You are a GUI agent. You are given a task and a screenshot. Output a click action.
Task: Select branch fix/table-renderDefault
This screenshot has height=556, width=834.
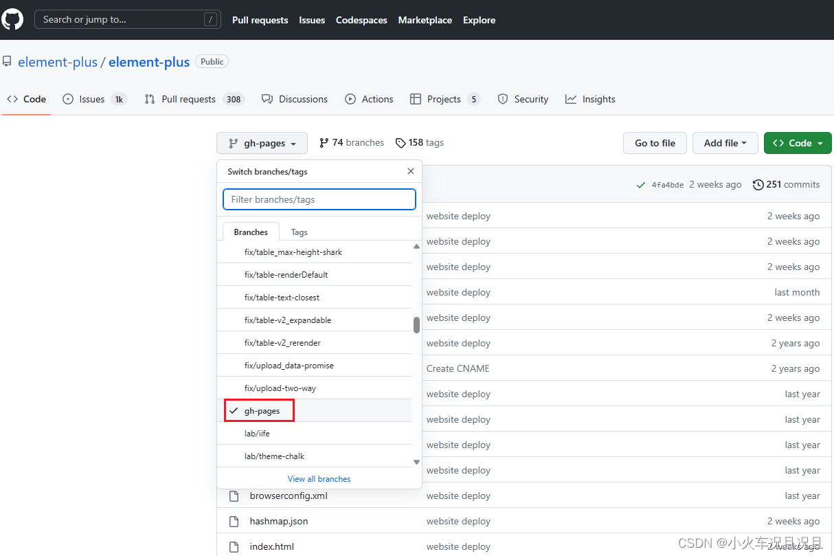tap(315, 275)
